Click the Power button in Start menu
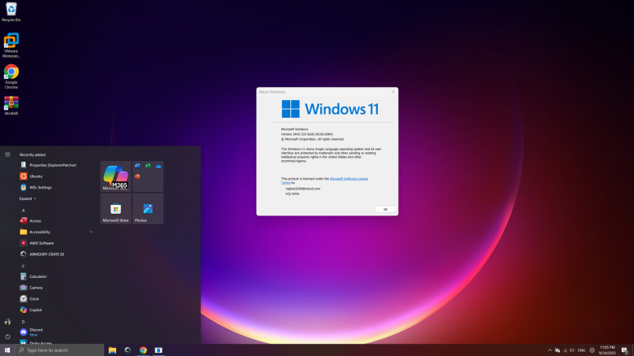 pos(7,336)
